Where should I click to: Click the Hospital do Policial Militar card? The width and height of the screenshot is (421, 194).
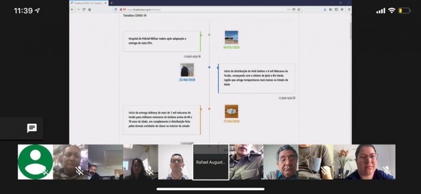point(162,41)
